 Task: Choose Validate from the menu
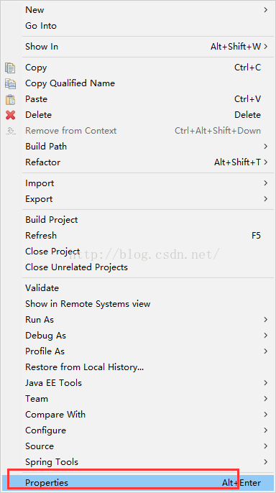click(x=138, y=288)
